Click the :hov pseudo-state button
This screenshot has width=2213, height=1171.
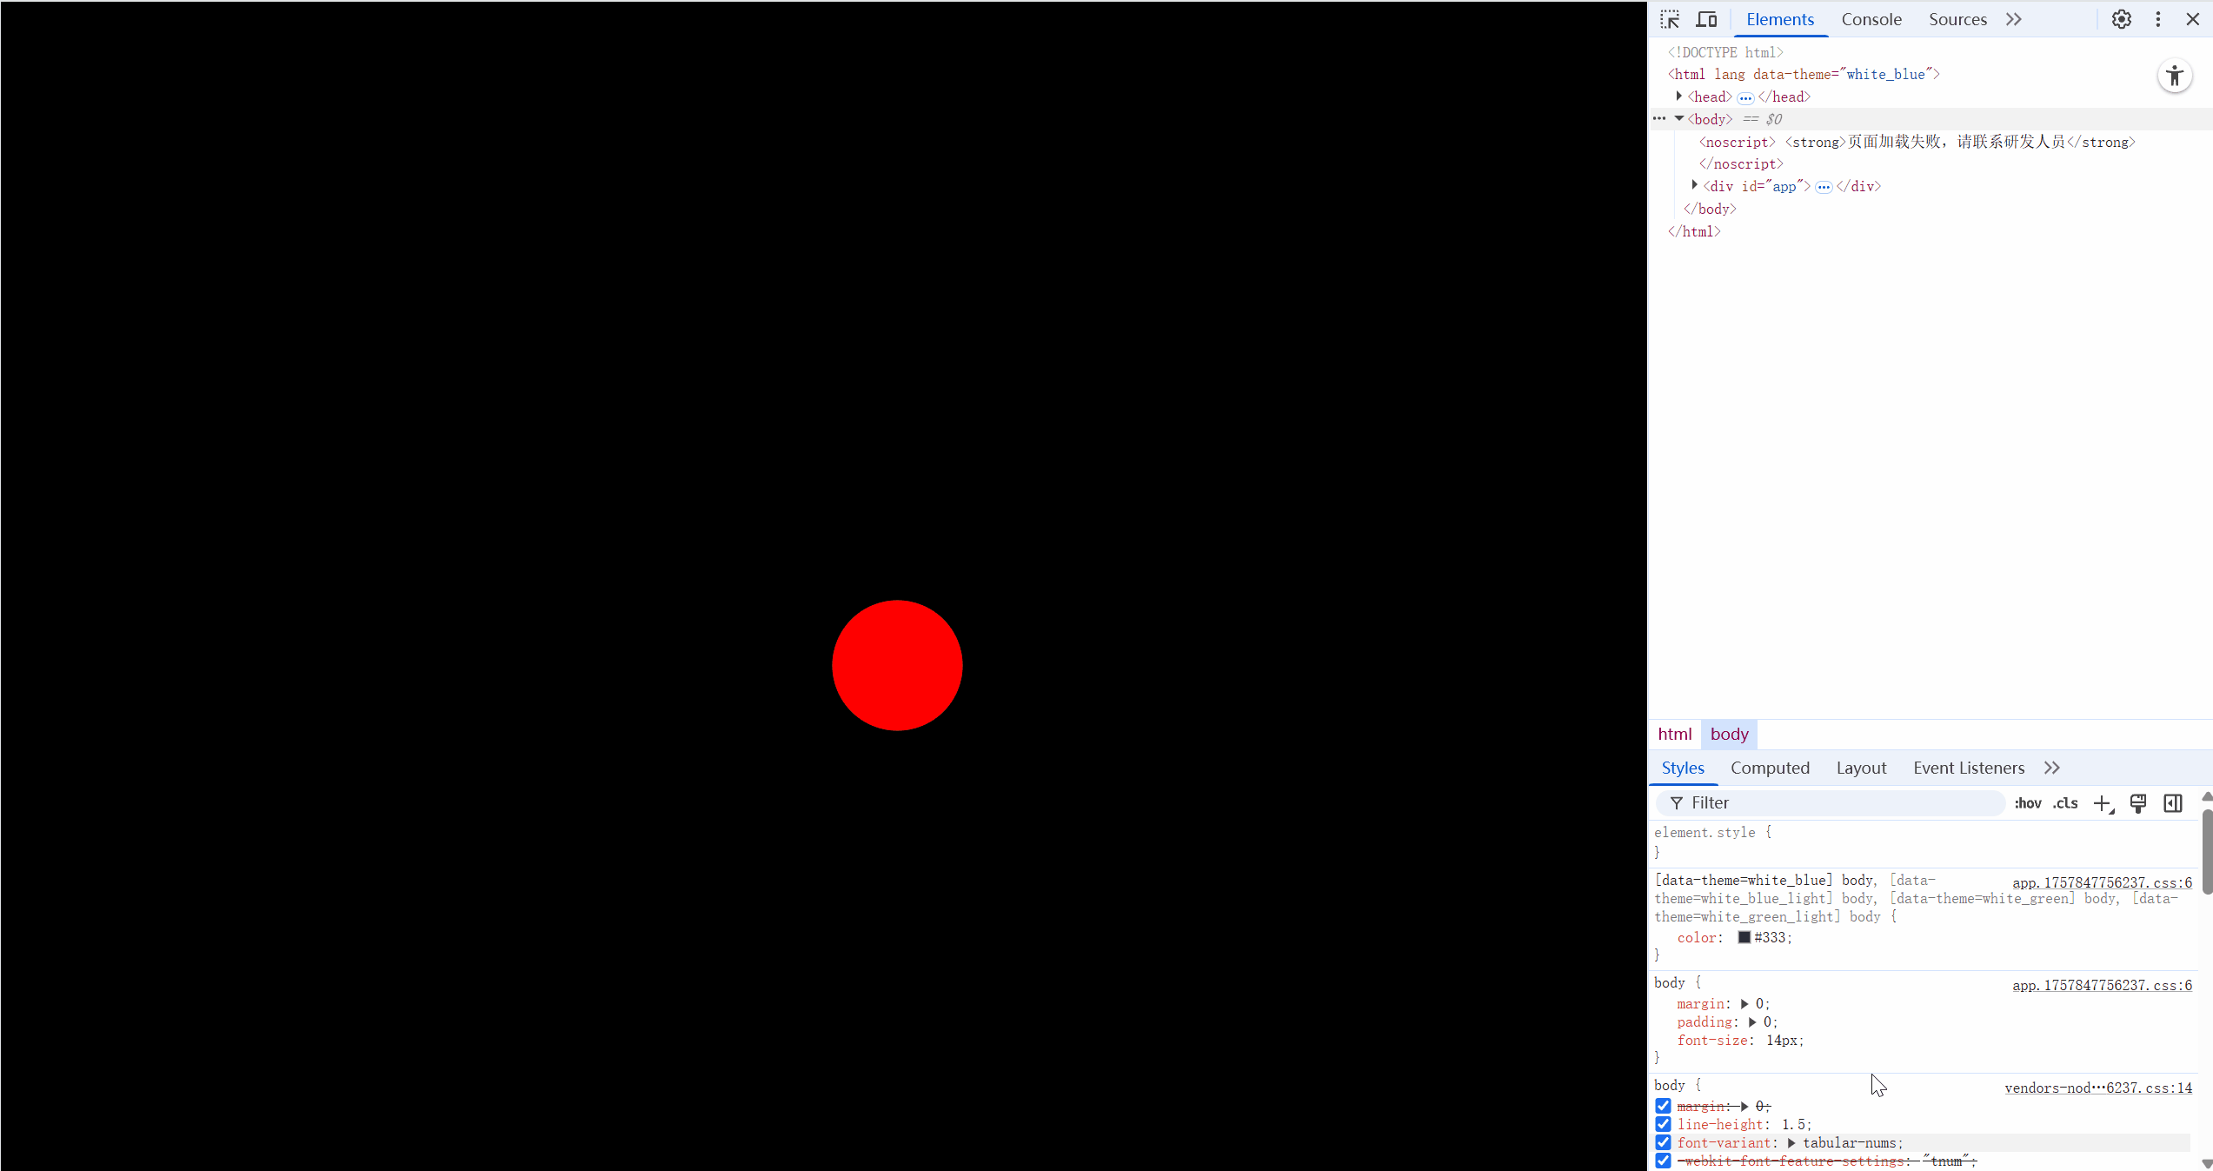click(x=2027, y=803)
